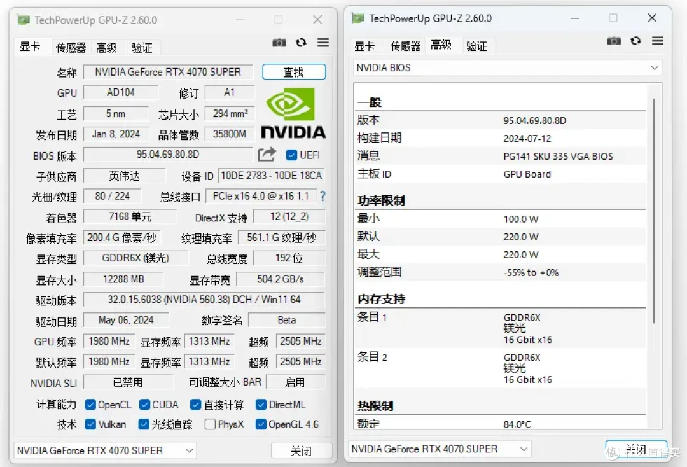Toggle the 直接计算 checkbox
Viewport: 687px width, 467px height.
coord(196,405)
